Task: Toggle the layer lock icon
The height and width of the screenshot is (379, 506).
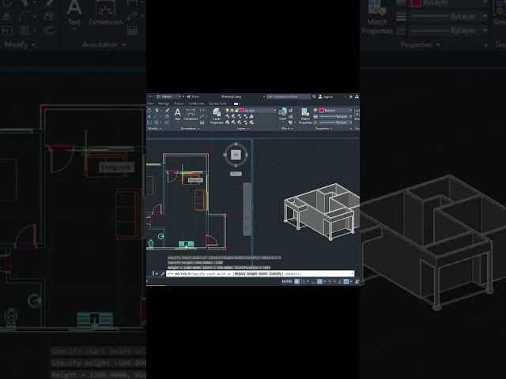Action: coord(237,111)
